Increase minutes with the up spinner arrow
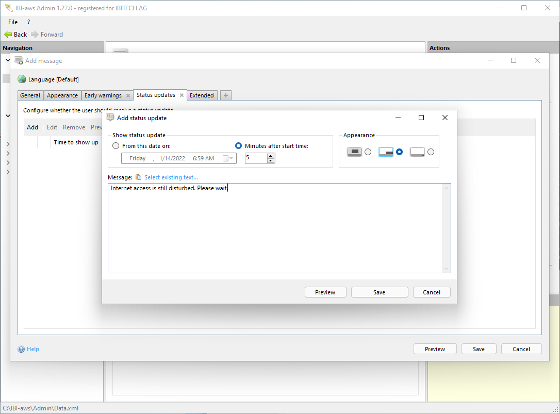The image size is (560, 414). [x=271, y=156]
